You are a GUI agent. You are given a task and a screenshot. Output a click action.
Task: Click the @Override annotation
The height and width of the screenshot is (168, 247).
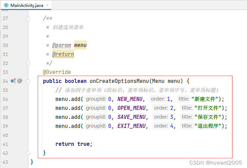pos(57,72)
